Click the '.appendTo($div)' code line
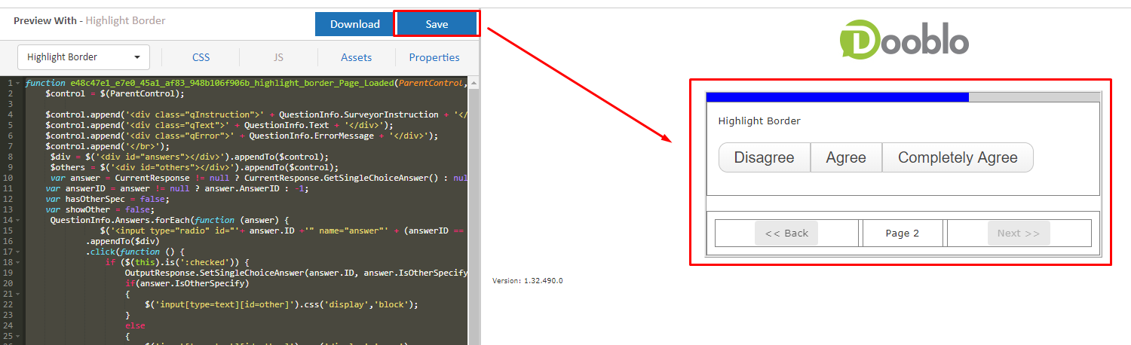The image size is (1131, 345). (x=120, y=241)
